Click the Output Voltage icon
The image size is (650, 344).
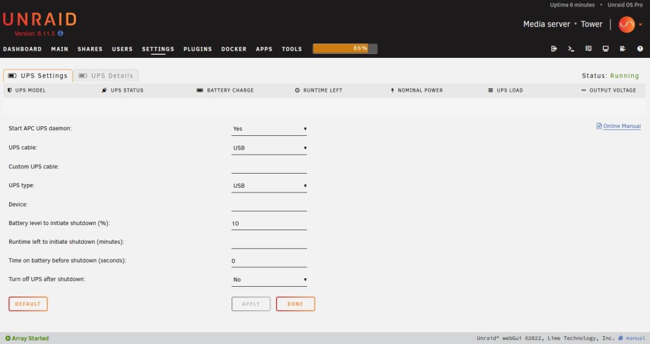[x=584, y=90]
